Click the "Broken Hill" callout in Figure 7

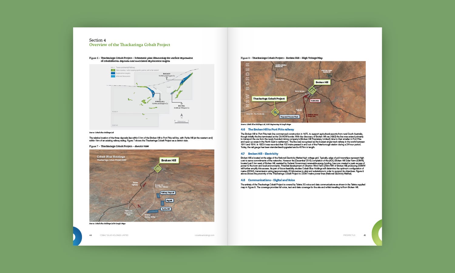pyautogui.click(x=169, y=160)
